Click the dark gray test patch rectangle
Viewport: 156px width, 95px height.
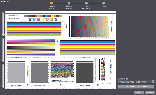[85, 72]
